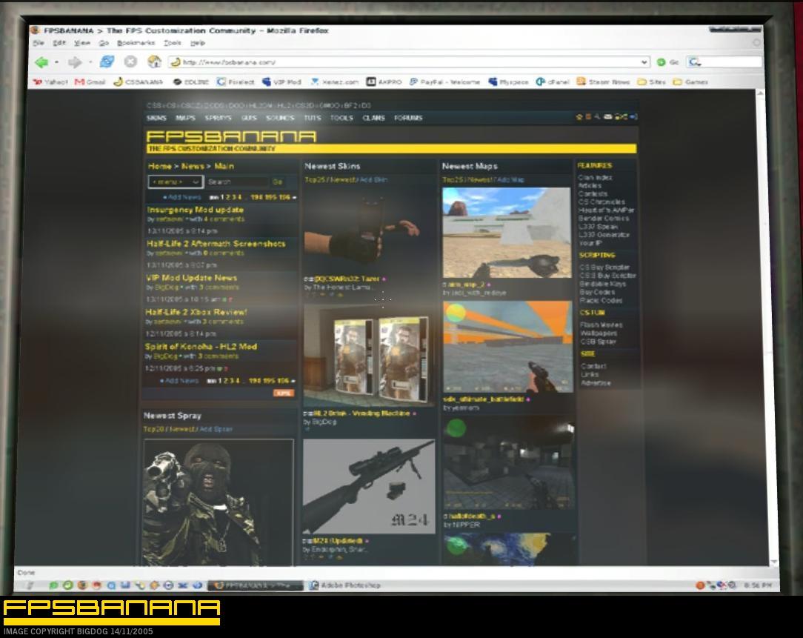This screenshot has height=638, width=803.
Task: Open the Sites bookmark folder
Action: (x=651, y=82)
